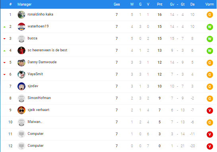Select the Computer row at rank 12
The height and width of the screenshot is (152, 217).
coord(108,146)
